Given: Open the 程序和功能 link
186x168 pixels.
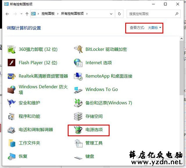Looking at the screenshot, I should [29, 116].
